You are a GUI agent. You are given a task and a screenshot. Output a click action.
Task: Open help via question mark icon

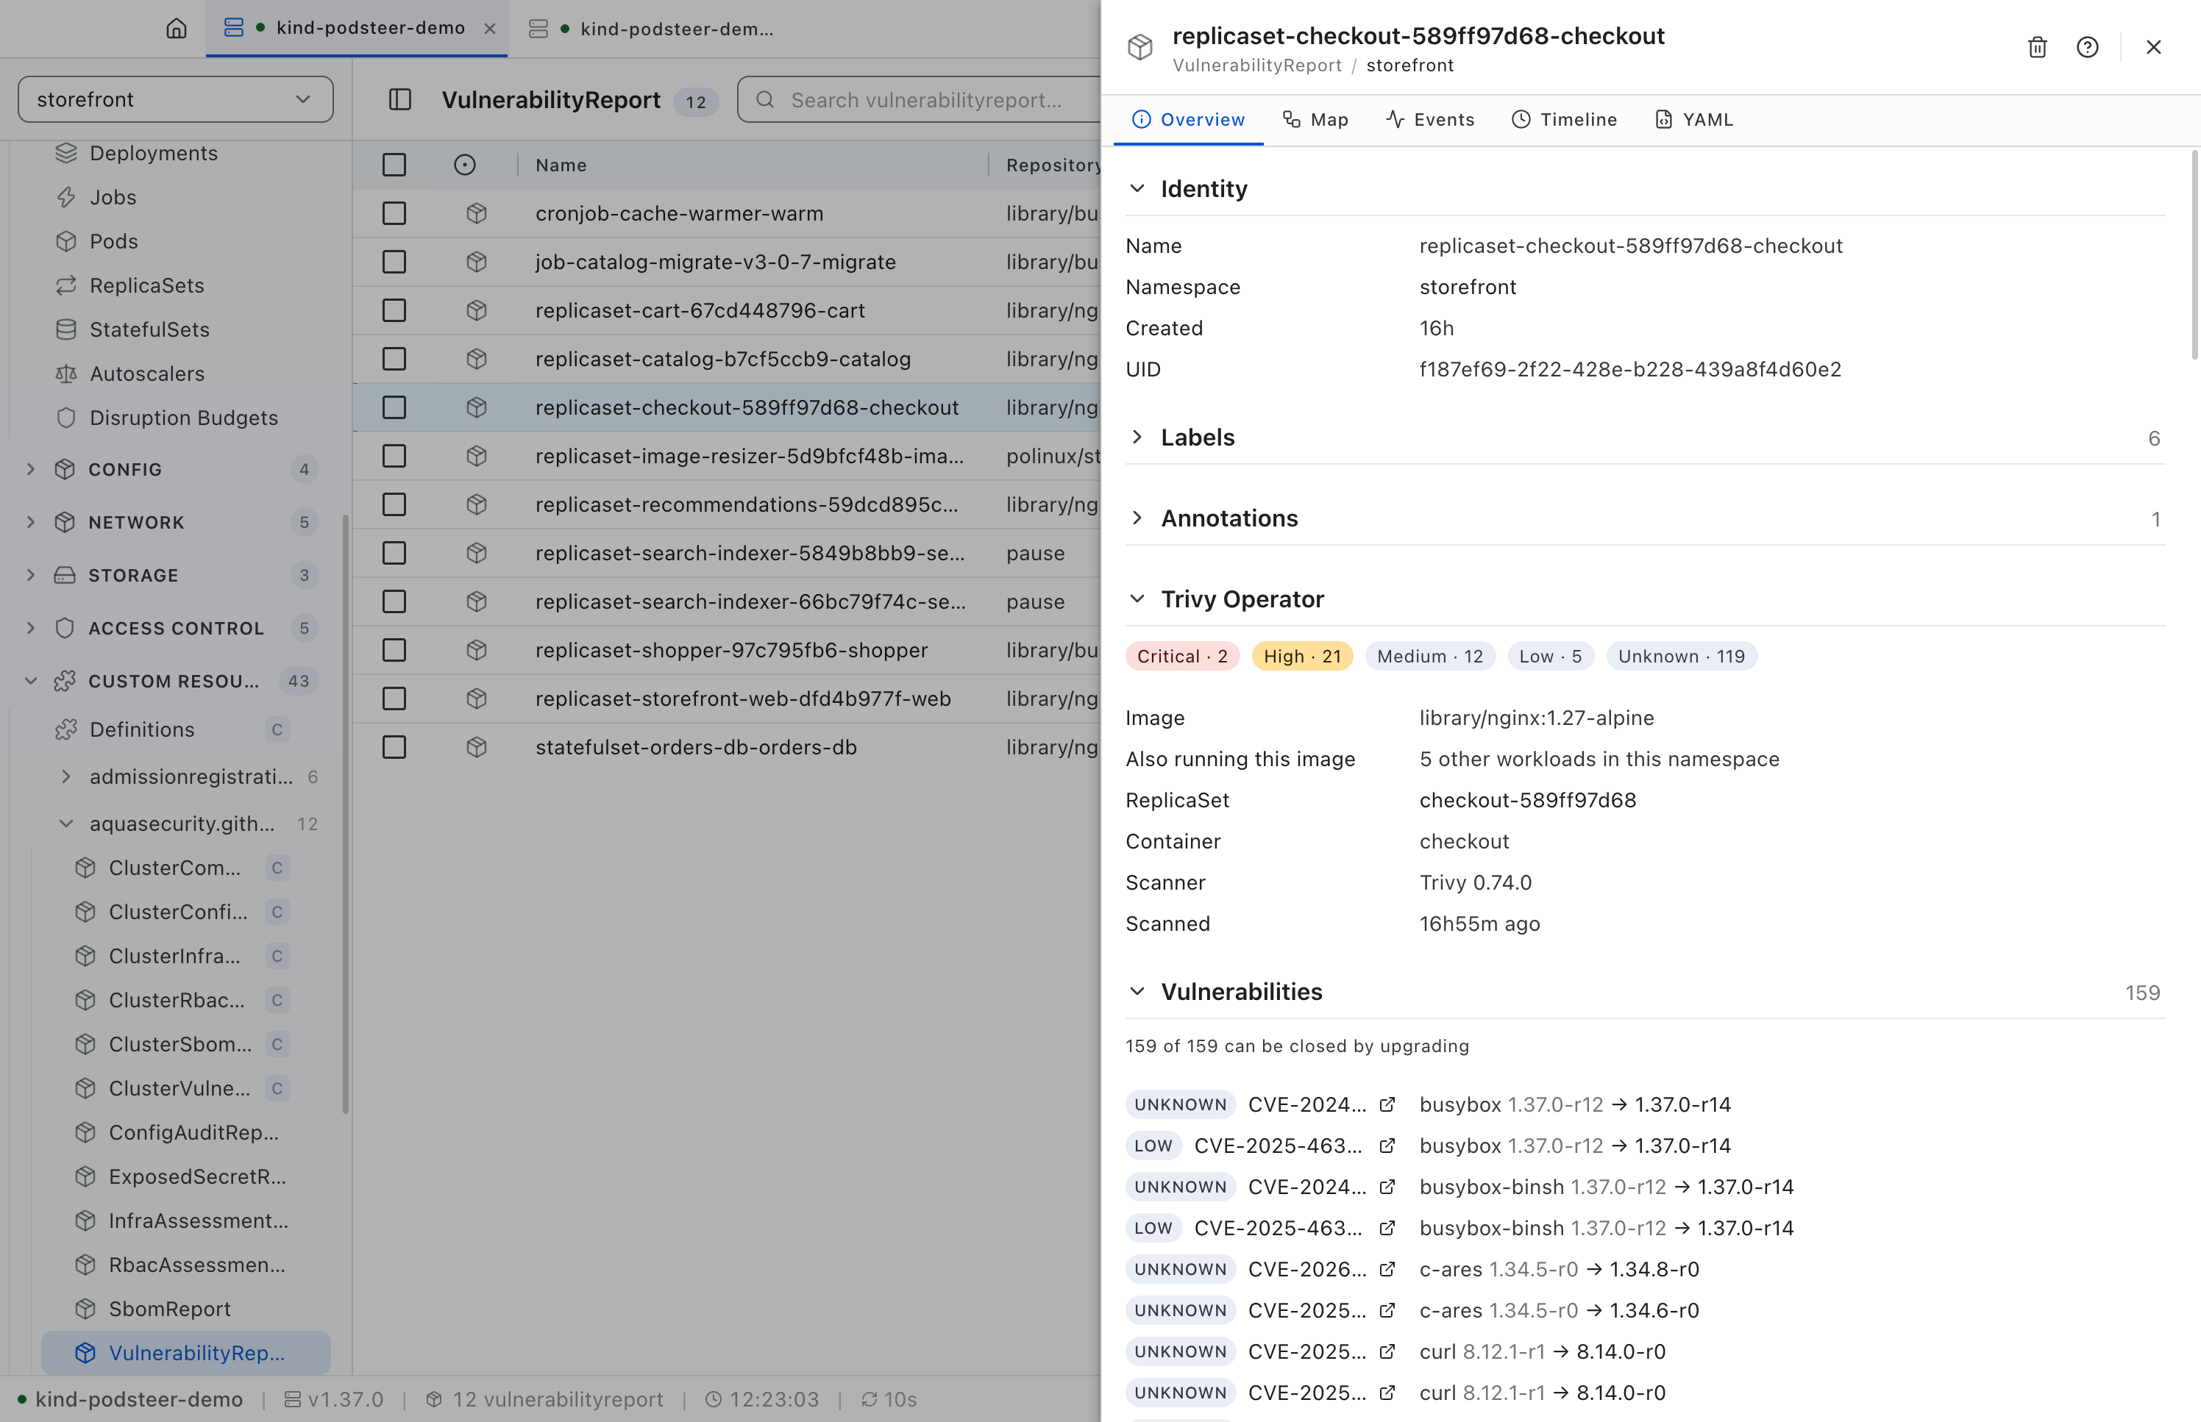pos(2088,47)
